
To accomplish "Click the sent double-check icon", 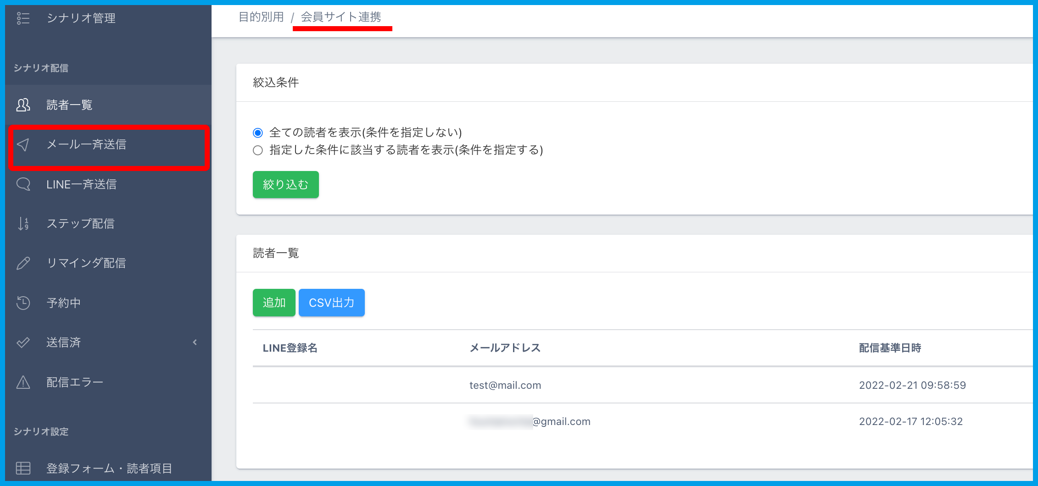I will point(23,342).
